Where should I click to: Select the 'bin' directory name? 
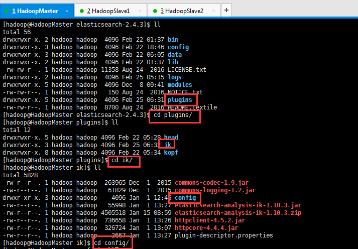pyautogui.click(x=173, y=40)
